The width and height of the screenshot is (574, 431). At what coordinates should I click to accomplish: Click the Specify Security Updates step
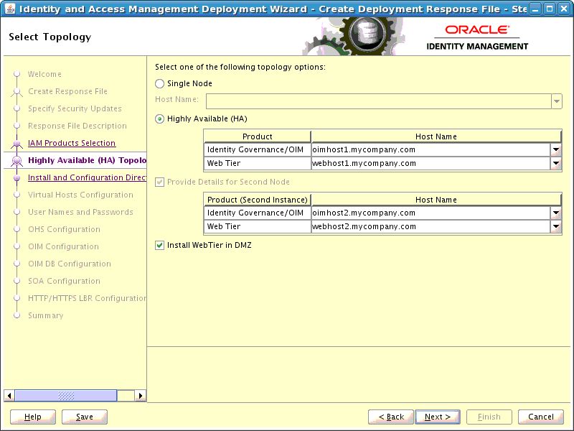75,108
